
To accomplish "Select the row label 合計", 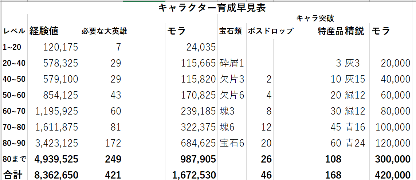I will [14, 174].
